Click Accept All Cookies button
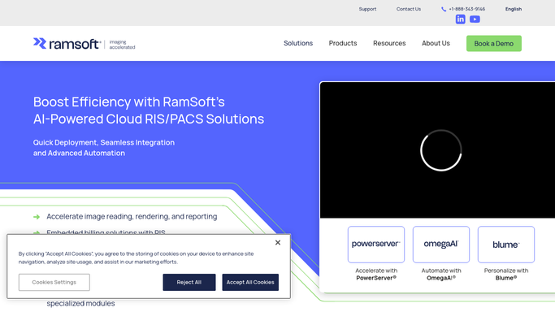 250,282
